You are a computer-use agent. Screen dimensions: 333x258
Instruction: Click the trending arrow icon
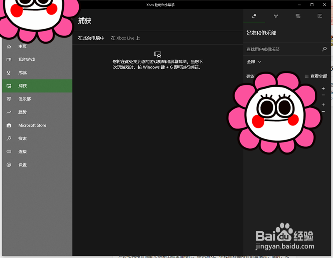pos(9,112)
